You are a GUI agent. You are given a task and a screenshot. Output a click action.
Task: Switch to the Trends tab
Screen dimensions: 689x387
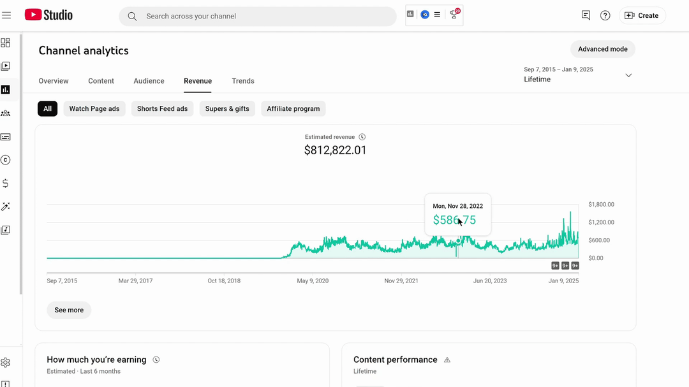(243, 81)
